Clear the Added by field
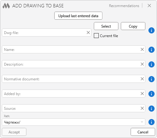Viewport: 157px width, 138px height. coord(142,94)
